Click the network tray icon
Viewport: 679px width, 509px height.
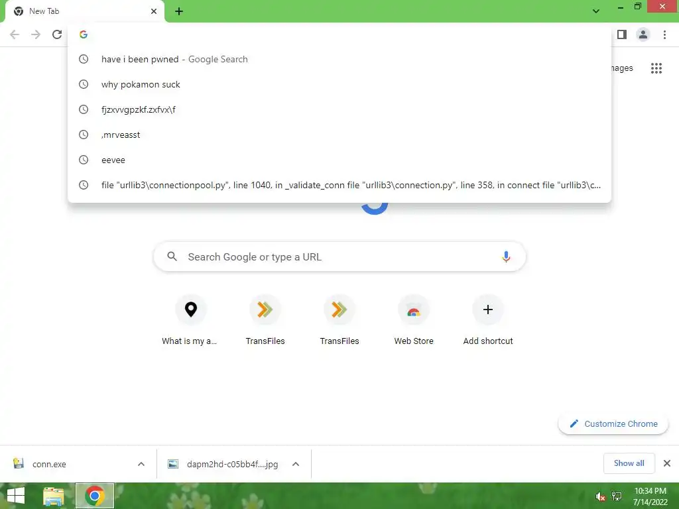click(x=617, y=496)
